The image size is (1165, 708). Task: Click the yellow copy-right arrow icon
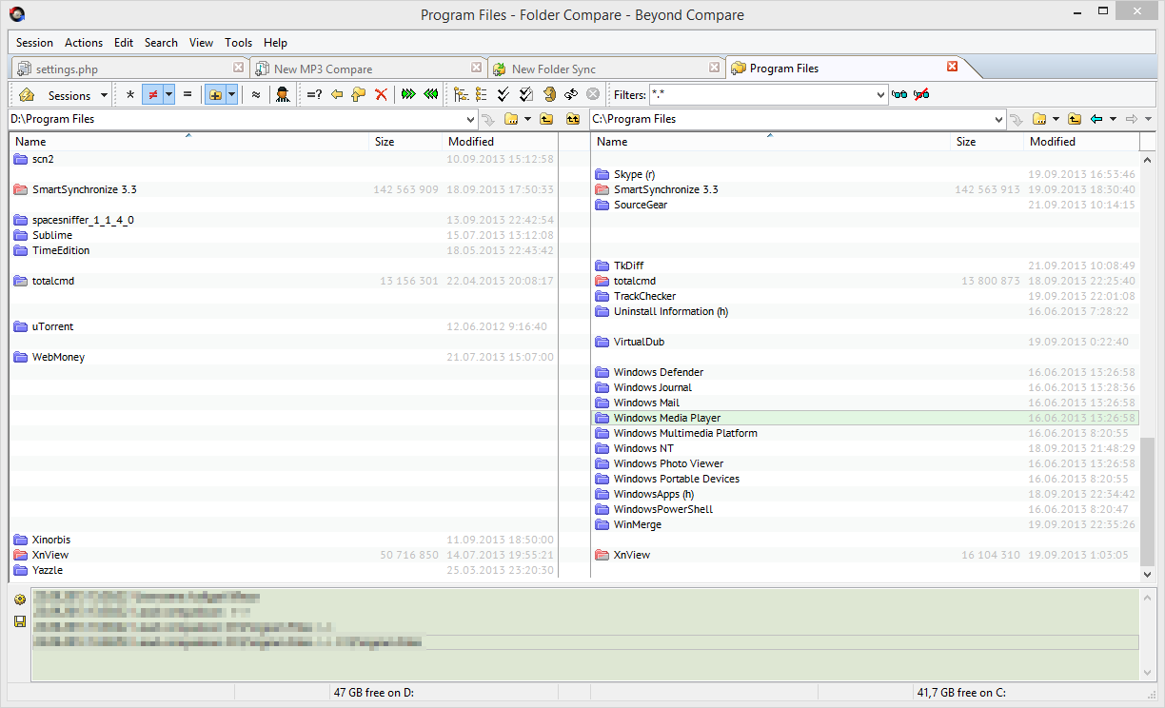[358, 95]
